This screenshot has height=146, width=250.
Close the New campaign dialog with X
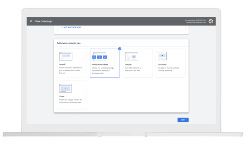point(31,21)
